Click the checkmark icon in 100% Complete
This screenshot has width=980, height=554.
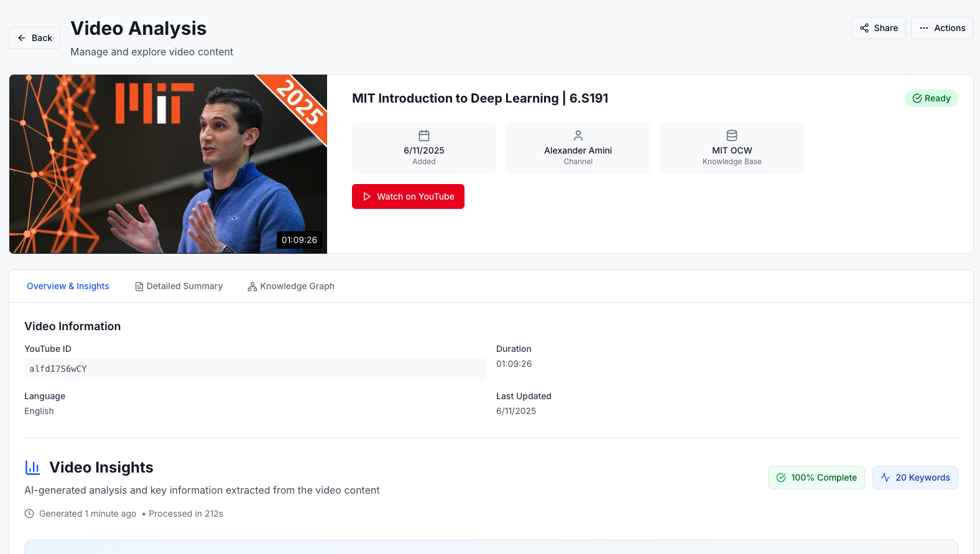click(x=781, y=478)
